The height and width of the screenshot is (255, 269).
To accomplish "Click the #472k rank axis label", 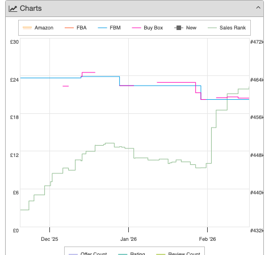I will pos(257,42).
